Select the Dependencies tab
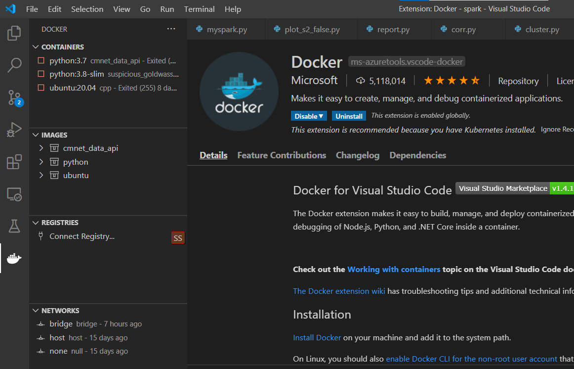This screenshot has height=369, width=574. point(418,155)
